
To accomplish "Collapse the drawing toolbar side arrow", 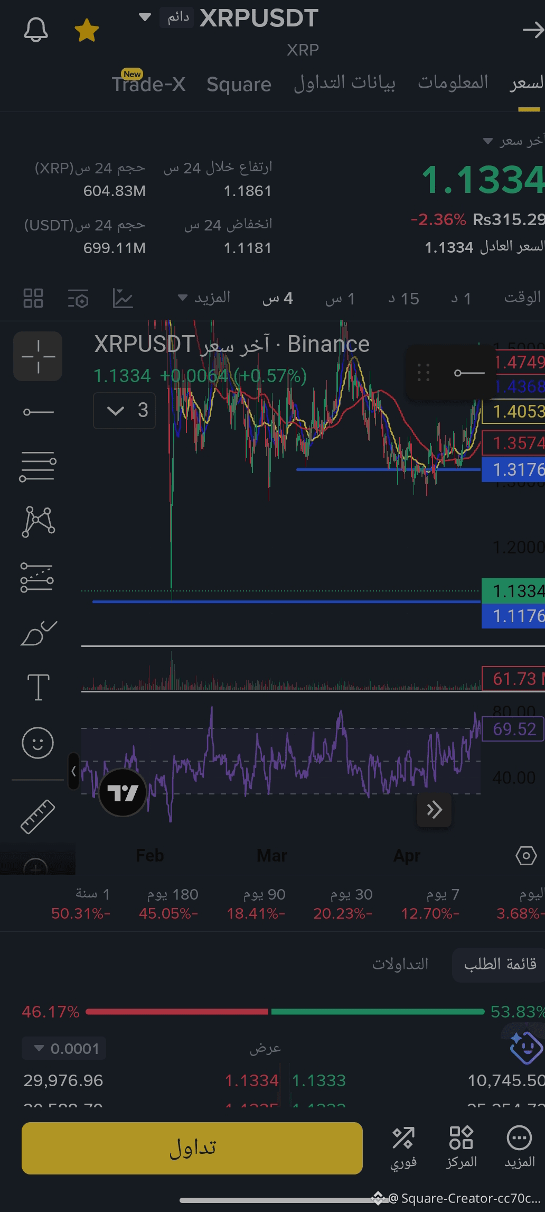I will (x=73, y=772).
